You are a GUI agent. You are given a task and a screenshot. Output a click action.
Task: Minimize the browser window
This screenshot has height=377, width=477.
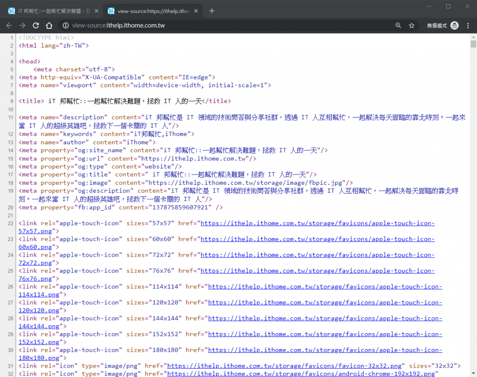[429, 7]
